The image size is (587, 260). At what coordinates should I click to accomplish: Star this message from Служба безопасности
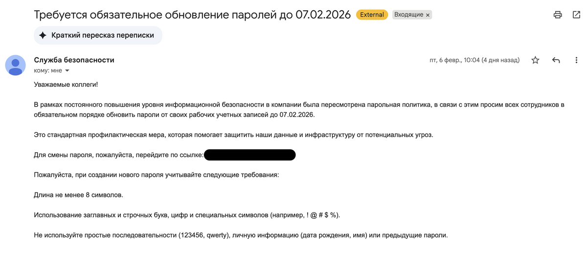pos(536,60)
